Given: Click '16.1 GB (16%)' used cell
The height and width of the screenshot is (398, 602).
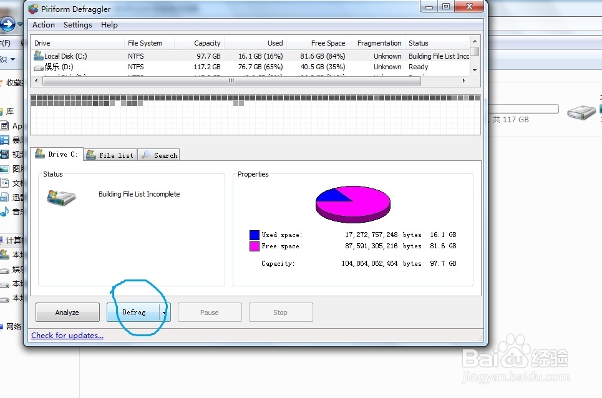Looking at the screenshot, I should point(261,56).
